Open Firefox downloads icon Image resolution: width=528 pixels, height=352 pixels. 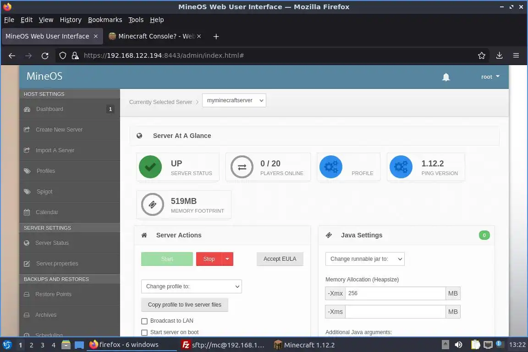click(x=500, y=55)
